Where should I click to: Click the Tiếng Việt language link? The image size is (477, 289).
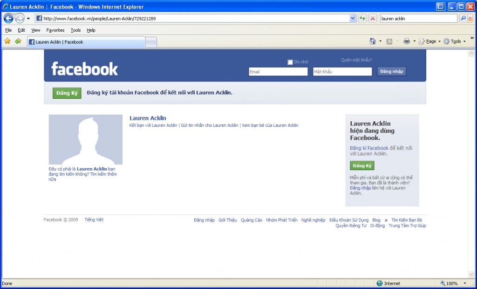[x=94, y=220]
